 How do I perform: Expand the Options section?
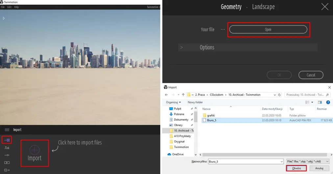(x=207, y=47)
